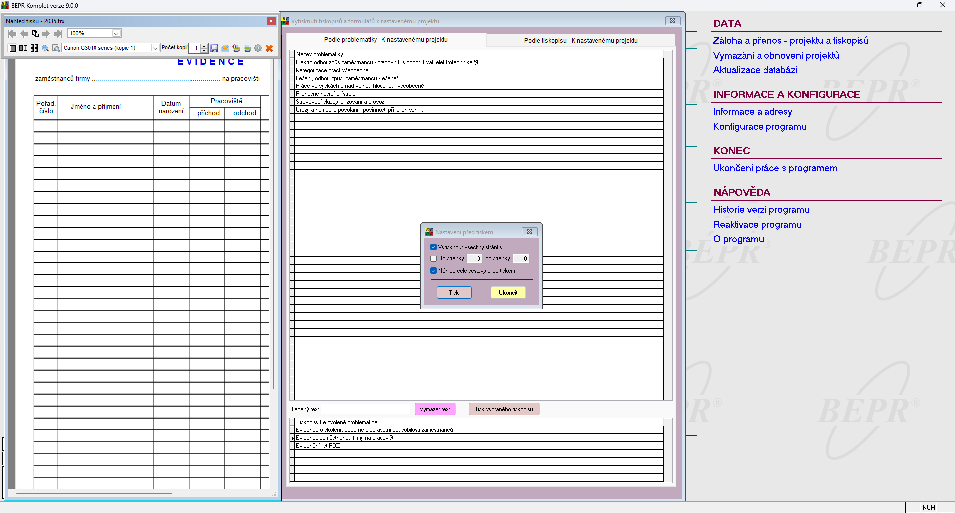Jump to last page in print preview
The width and height of the screenshot is (955, 513).
click(x=58, y=34)
